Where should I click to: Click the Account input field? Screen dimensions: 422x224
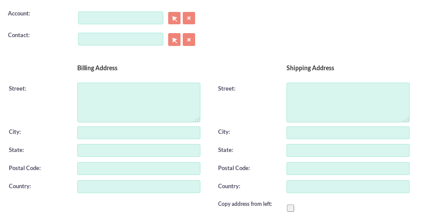(121, 18)
